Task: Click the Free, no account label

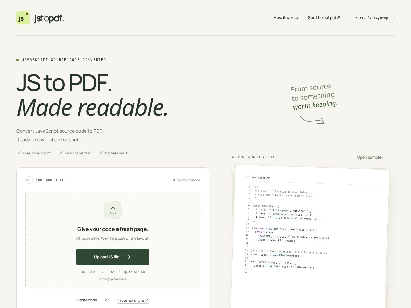Action: pos(37,153)
